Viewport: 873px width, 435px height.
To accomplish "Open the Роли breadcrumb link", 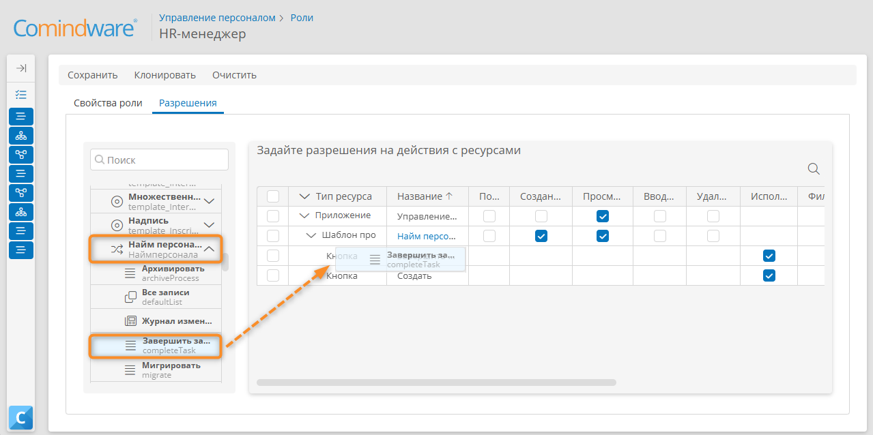I will point(302,18).
